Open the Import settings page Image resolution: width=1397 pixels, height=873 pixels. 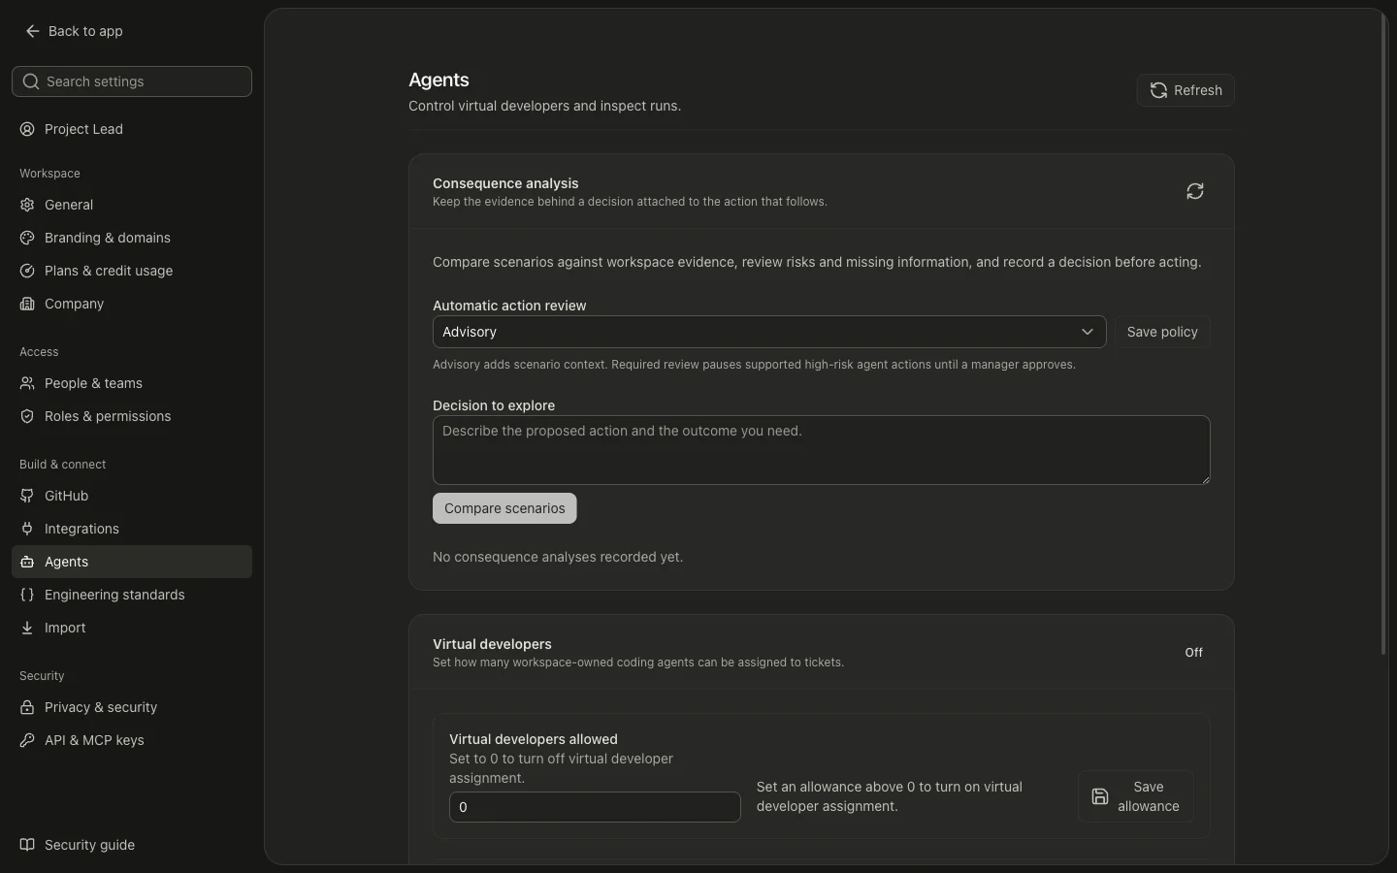point(132,628)
